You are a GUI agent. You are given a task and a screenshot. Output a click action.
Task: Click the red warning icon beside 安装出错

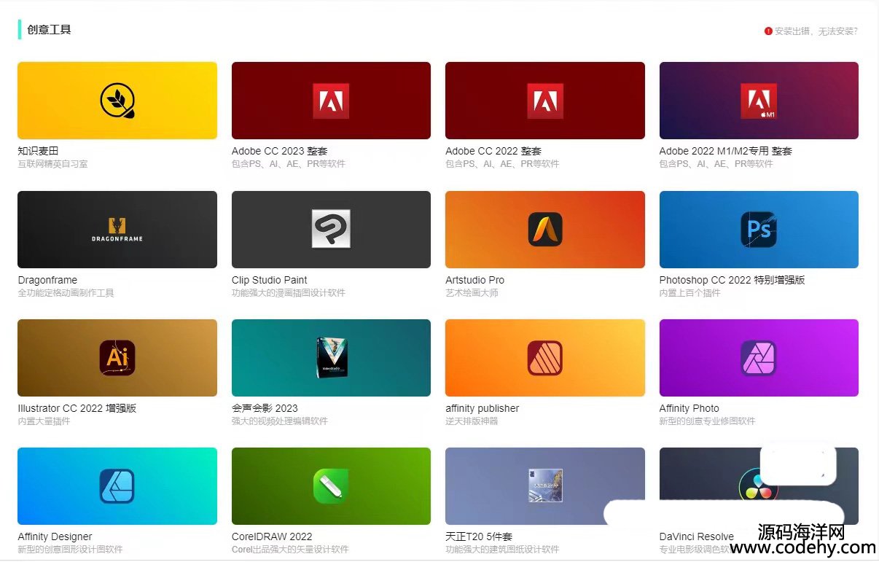tap(768, 31)
